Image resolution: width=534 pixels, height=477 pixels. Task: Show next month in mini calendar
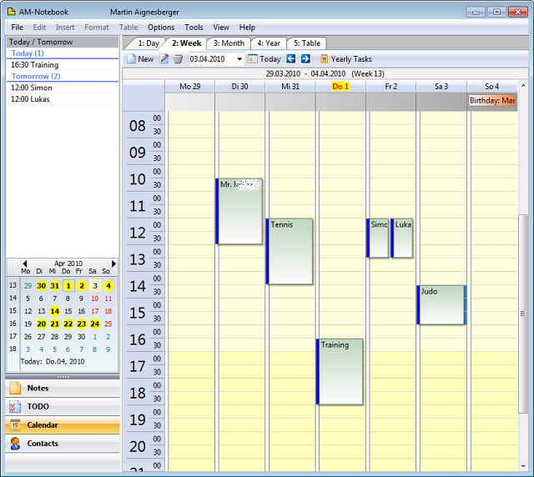click(x=113, y=264)
